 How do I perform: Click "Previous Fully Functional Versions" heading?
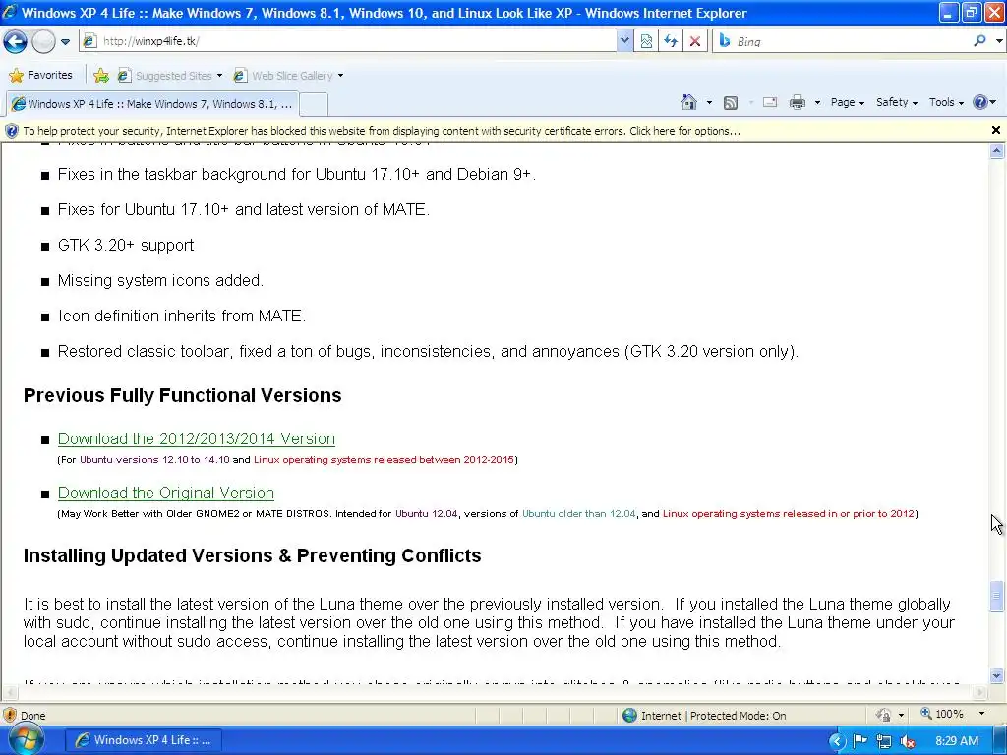182,395
